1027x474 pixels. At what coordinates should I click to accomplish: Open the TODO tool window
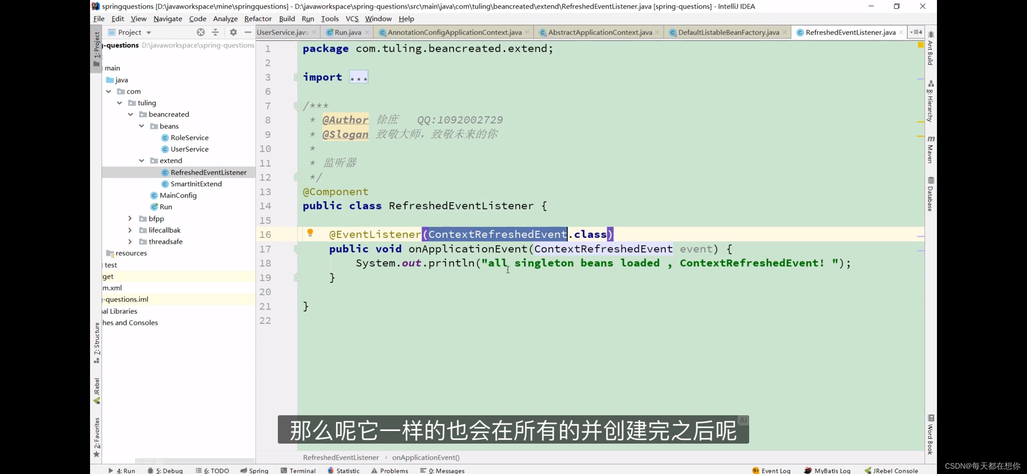click(x=213, y=470)
